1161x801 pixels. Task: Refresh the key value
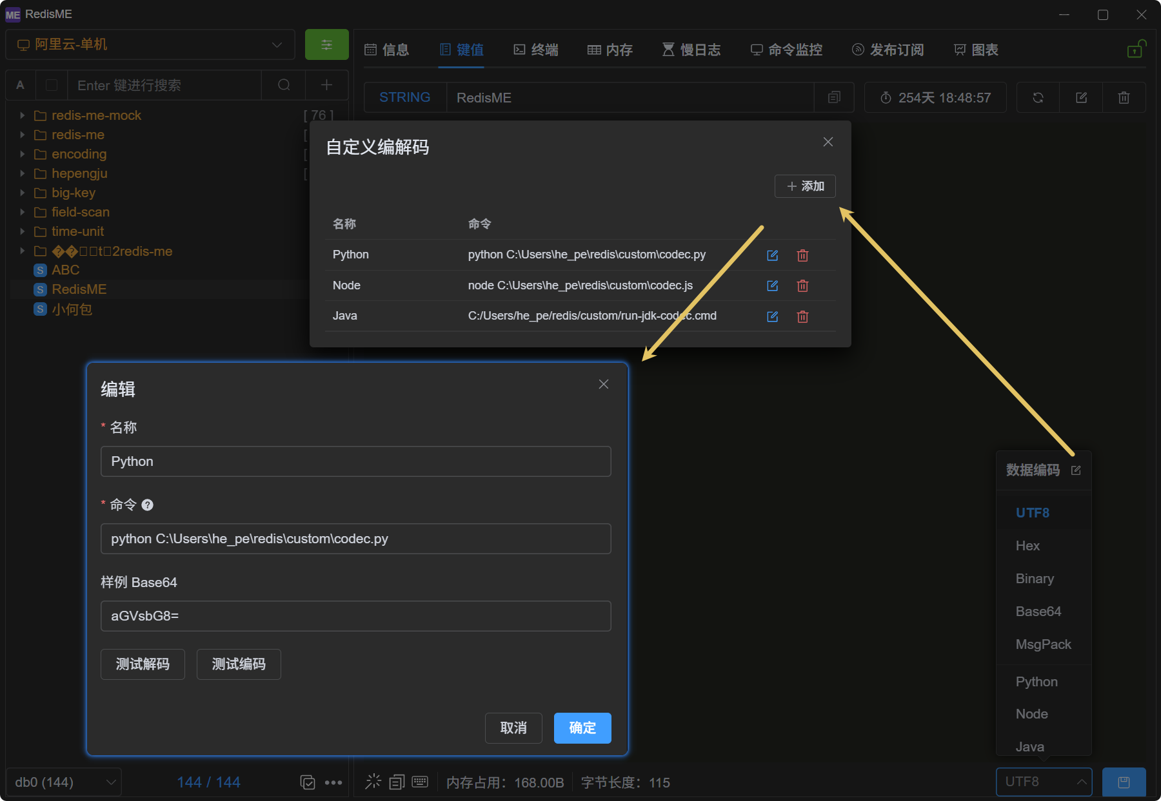click(x=1038, y=97)
